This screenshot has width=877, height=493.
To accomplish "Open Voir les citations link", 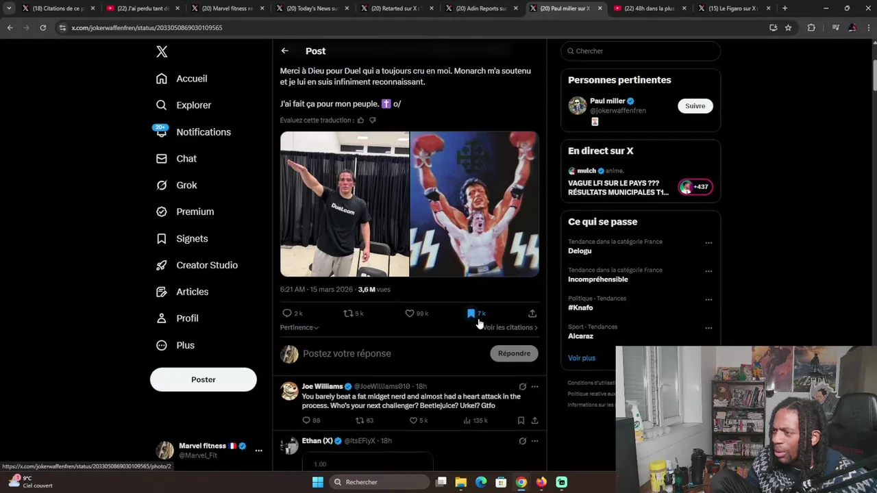I will tap(510, 328).
